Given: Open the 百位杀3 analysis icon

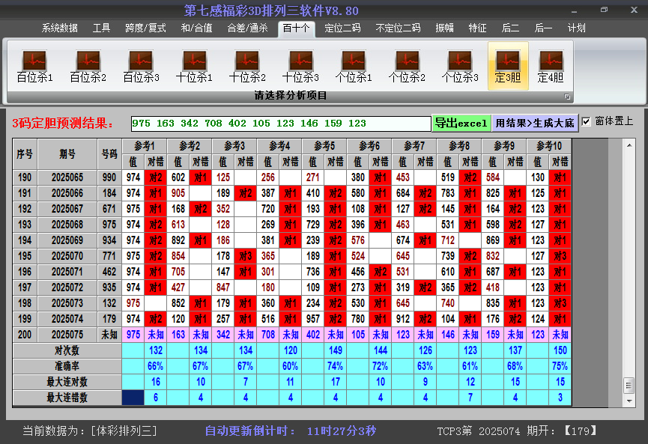Looking at the screenshot, I should click(x=141, y=66).
